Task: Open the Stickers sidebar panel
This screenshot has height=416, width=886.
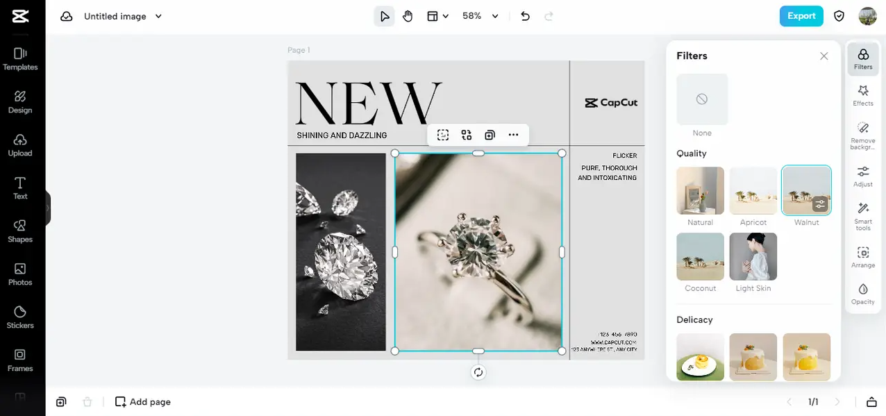Action: 20,317
